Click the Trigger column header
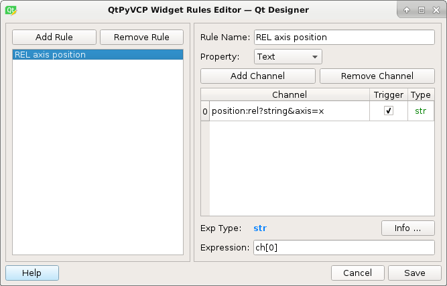447x286 pixels. click(x=389, y=94)
